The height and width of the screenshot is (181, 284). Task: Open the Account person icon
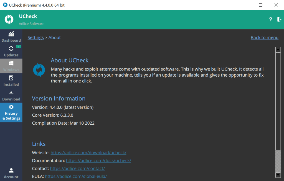[x=11, y=170]
